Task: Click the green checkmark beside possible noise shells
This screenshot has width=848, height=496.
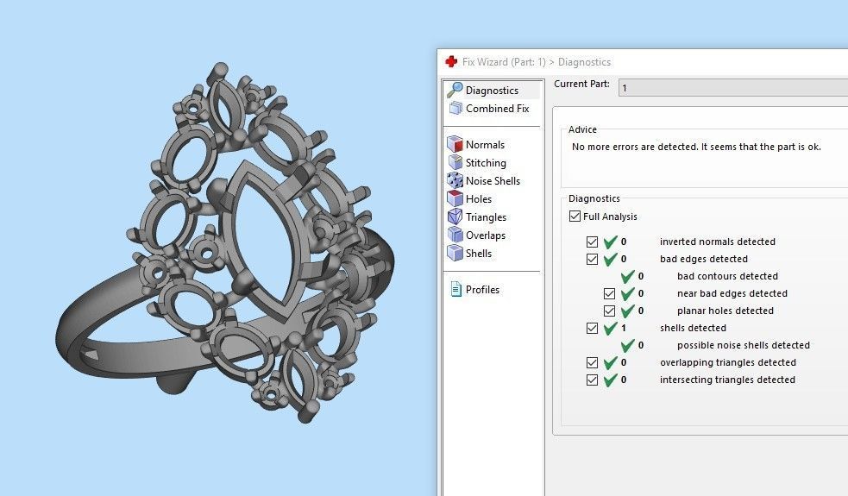Action: coord(627,345)
